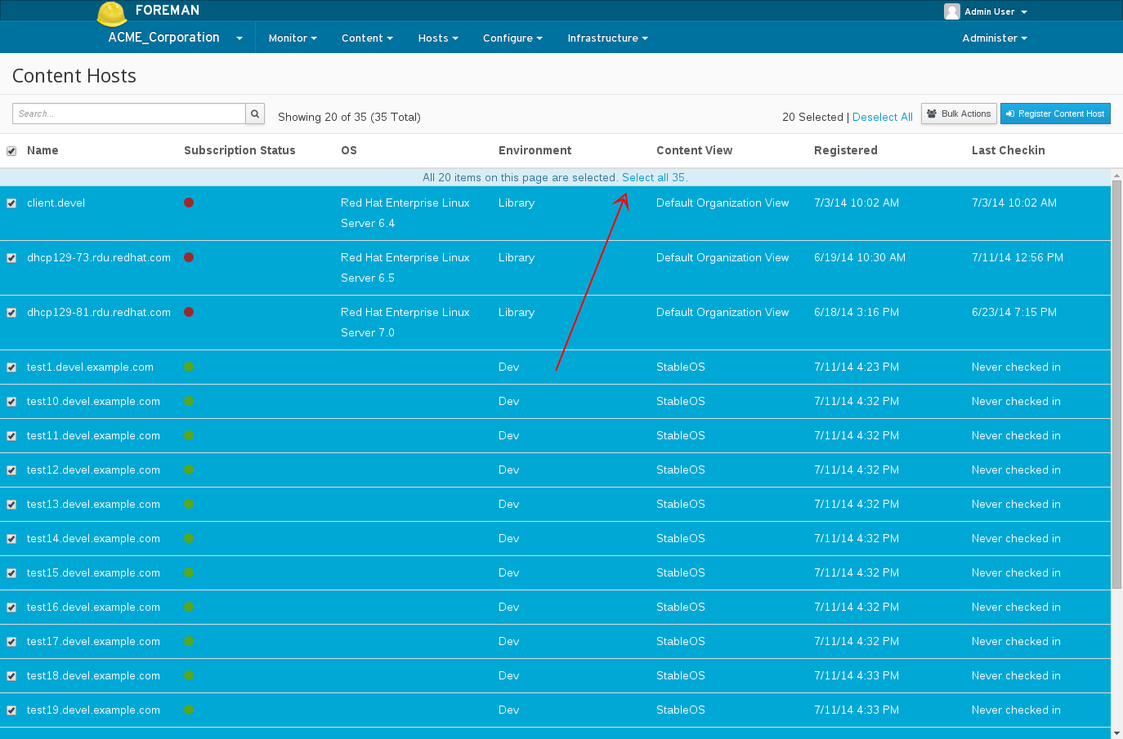Click green status dot for test18.devel.example.com
1123x739 pixels.
coord(189,675)
